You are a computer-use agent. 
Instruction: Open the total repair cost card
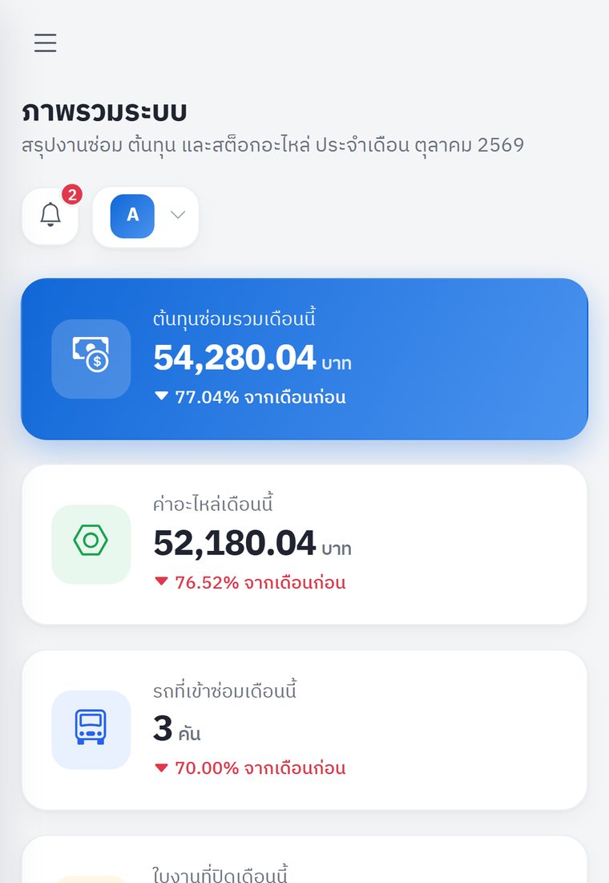(x=304, y=358)
